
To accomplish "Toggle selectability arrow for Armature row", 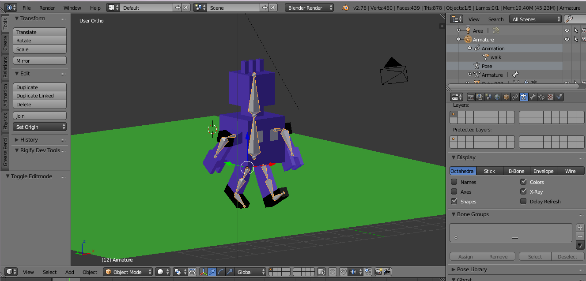I will (576, 39).
